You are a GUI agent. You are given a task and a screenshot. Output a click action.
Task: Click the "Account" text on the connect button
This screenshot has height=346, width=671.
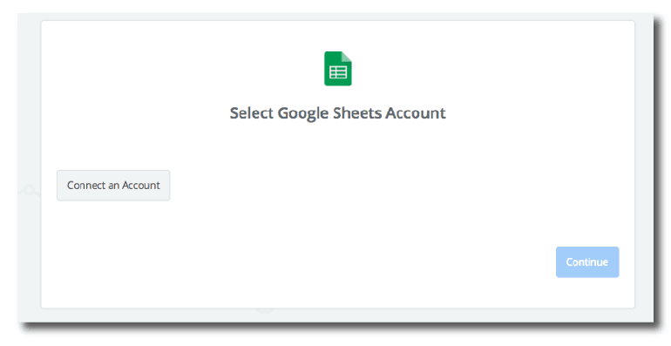pyautogui.click(x=141, y=186)
